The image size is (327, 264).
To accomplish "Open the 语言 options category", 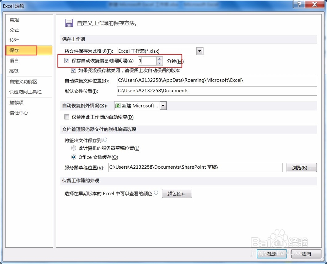I will [14, 61].
